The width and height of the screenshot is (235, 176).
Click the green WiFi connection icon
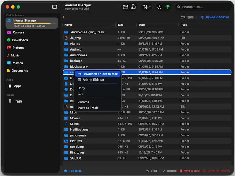(x=167, y=7)
